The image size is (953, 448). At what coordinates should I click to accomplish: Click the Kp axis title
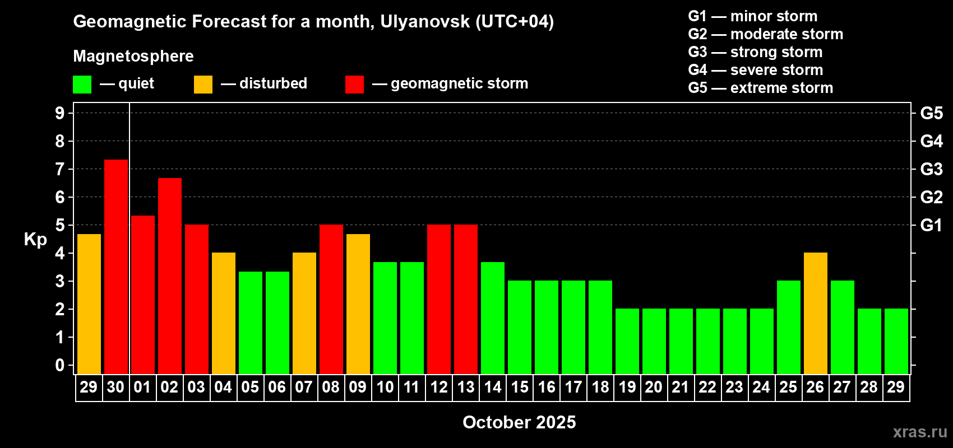click(35, 240)
